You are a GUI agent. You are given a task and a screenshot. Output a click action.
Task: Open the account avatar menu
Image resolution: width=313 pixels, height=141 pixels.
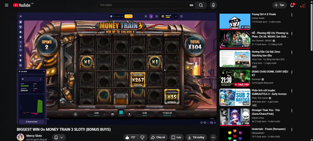[303, 5]
